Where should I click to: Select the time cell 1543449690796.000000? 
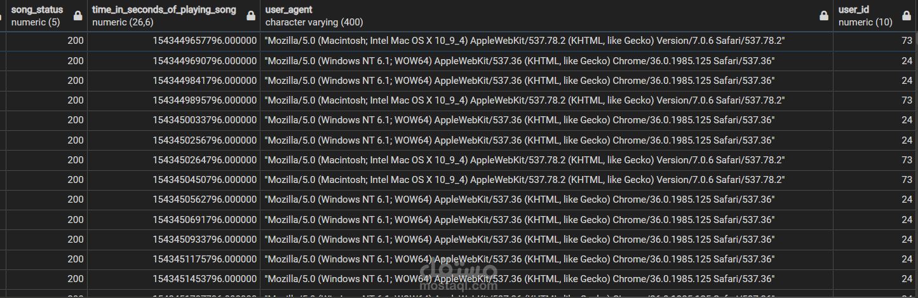coord(205,60)
